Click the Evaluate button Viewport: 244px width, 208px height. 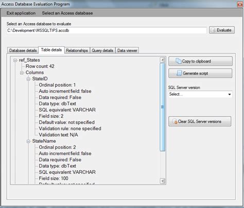(x=222, y=30)
